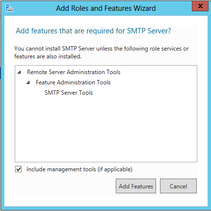Image resolution: width=211 pixels, height=211 pixels.
Task: Click the word 'Wizard' in the title bar
Action: 145,8
